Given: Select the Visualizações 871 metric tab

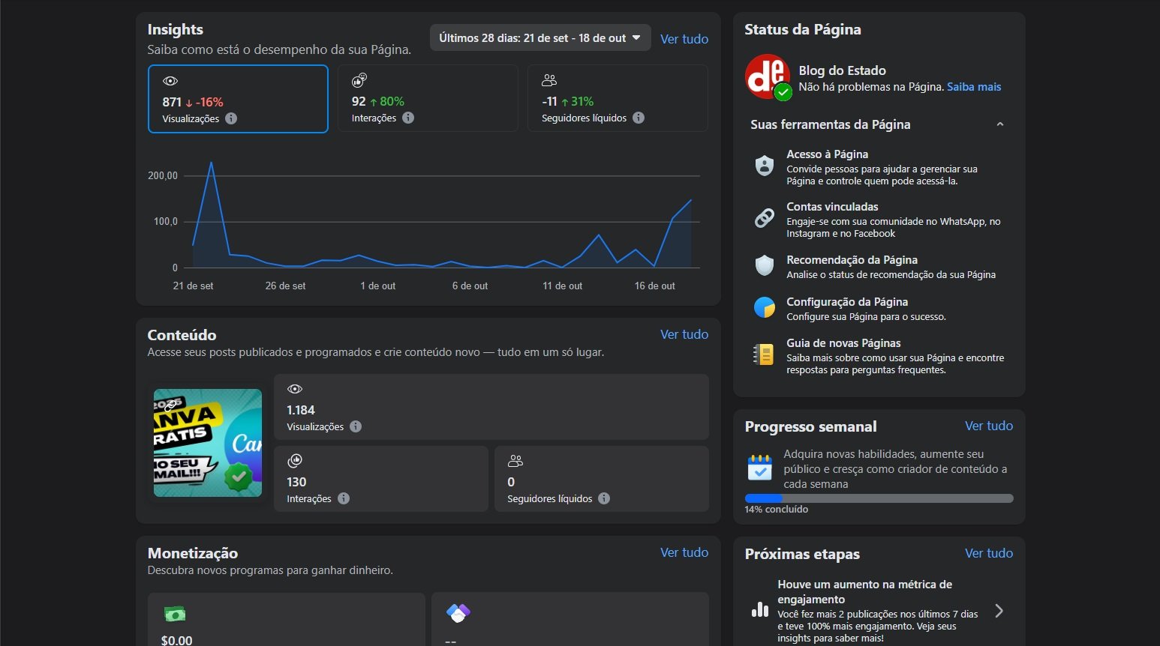Looking at the screenshot, I should (x=238, y=99).
